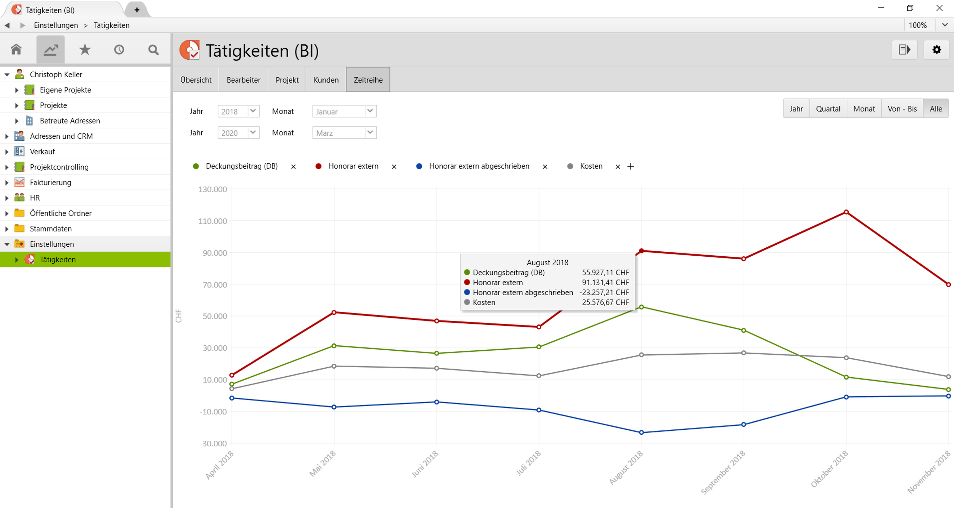The image size is (954, 508).
Task: Remove Deckungsbeitrag (DB) series
Action: [293, 167]
